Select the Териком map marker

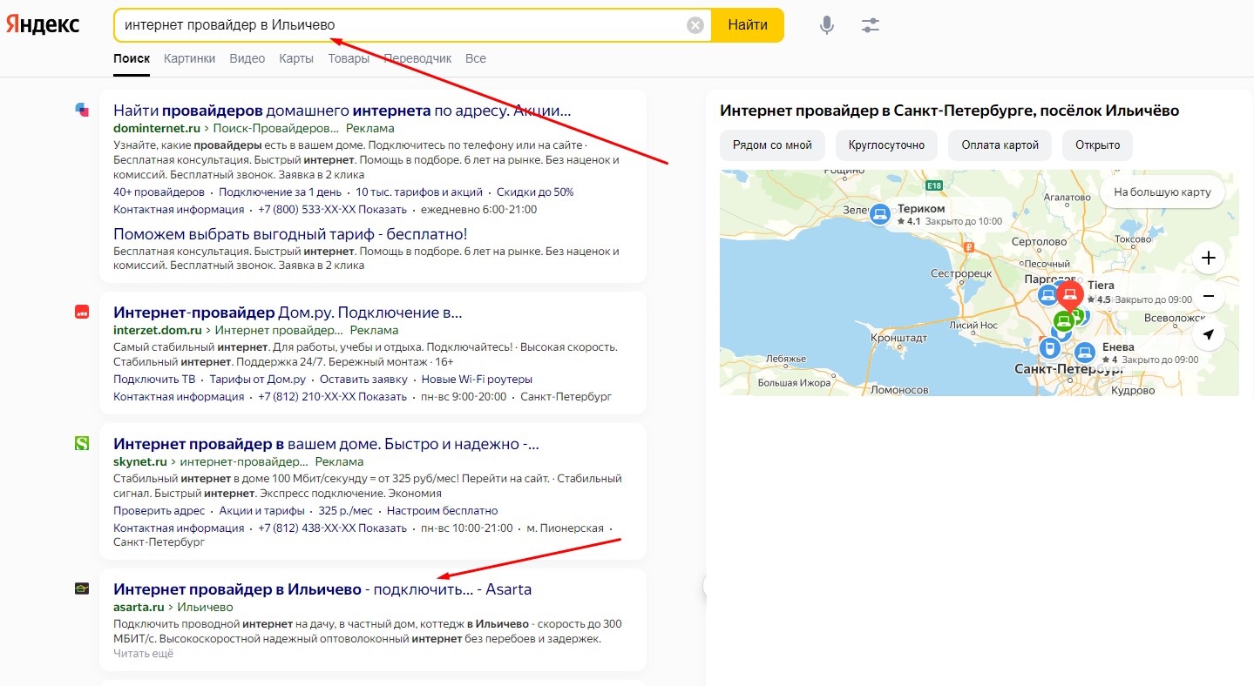[x=880, y=212]
